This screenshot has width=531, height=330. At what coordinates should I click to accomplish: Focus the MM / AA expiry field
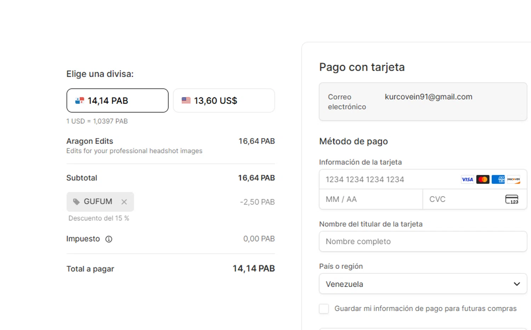click(371, 199)
